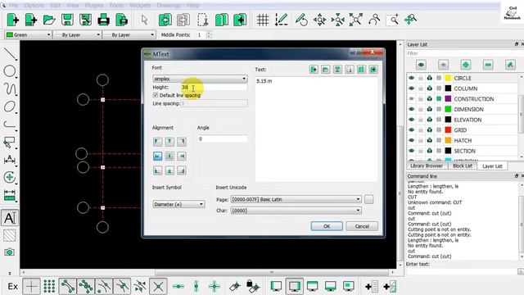Click Cancel in MText dialog
This screenshot has height=295, width=524.
pos(362,226)
